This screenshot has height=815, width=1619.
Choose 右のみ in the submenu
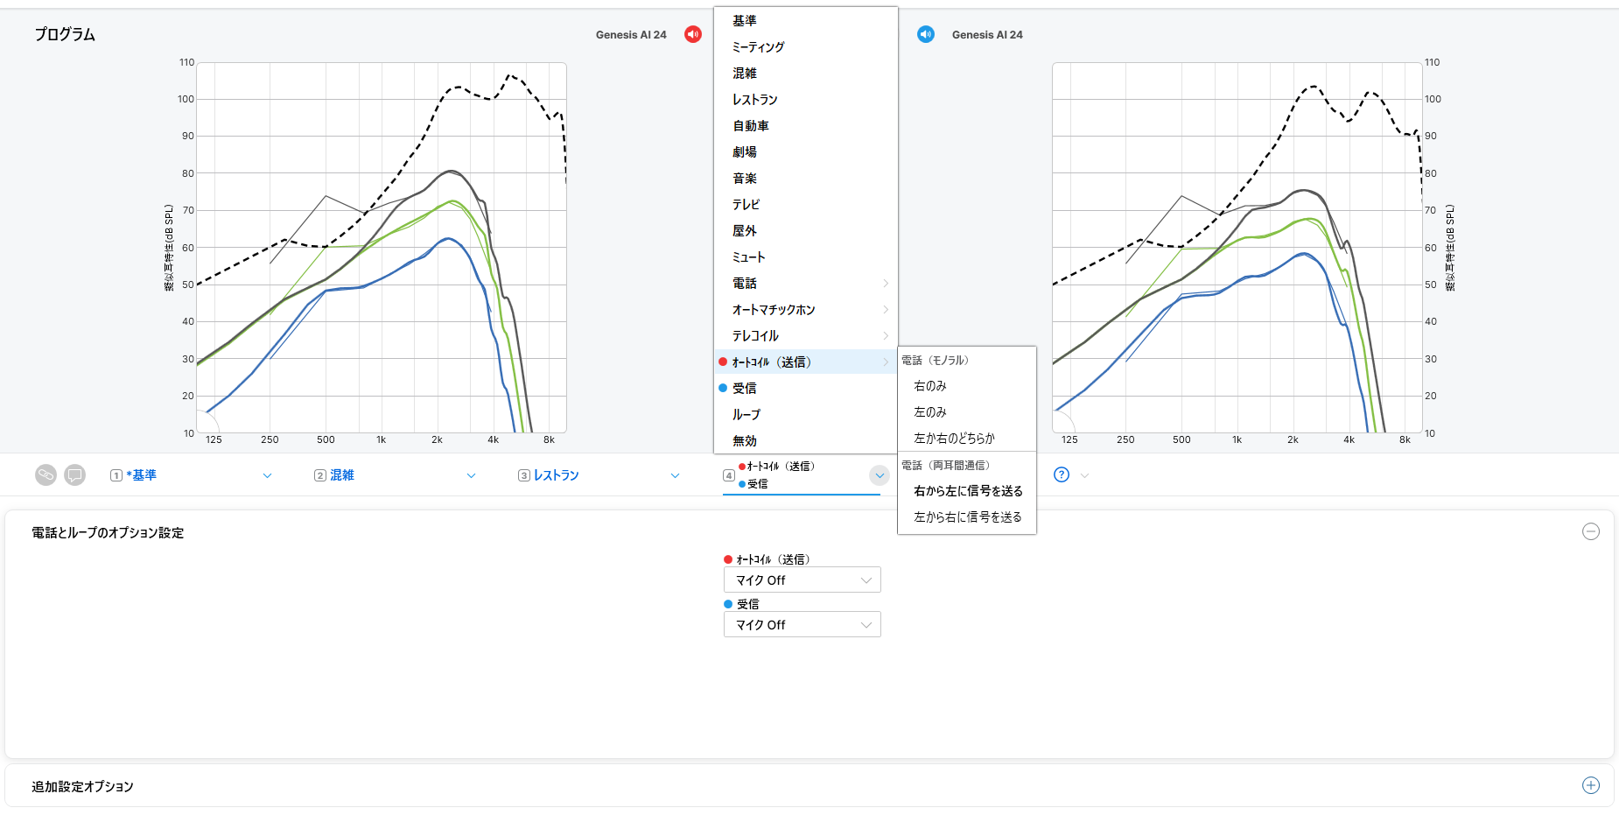click(930, 386)
